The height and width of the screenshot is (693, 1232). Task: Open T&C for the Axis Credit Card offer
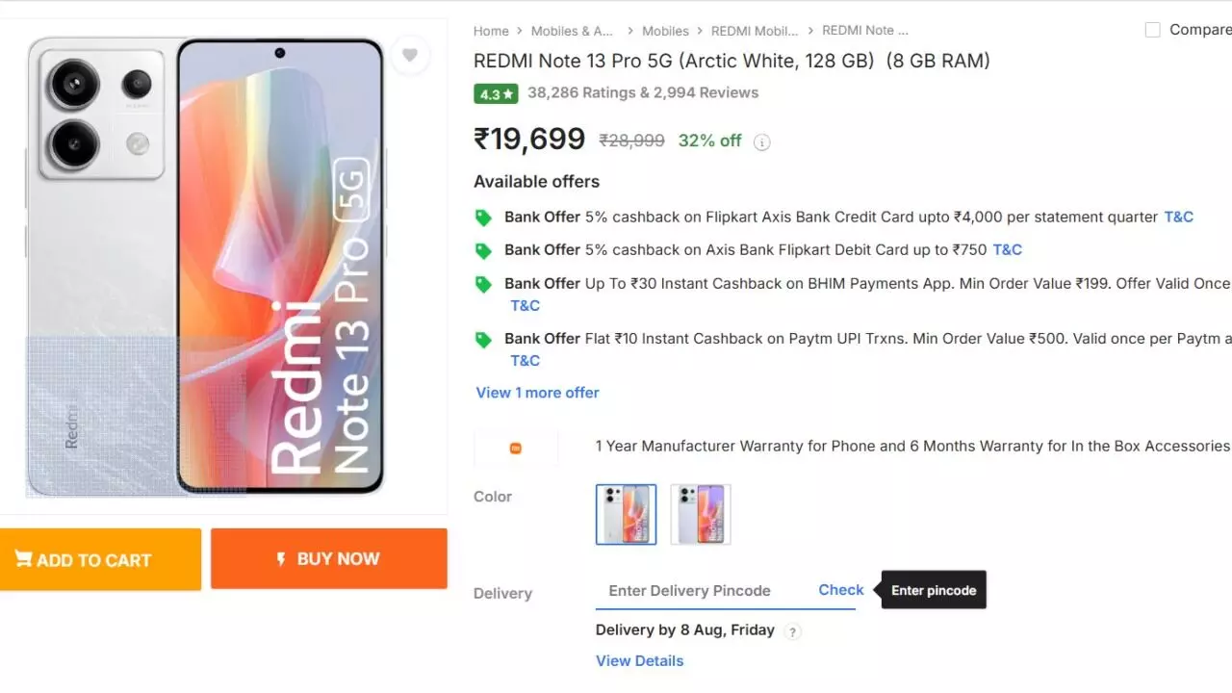tap(1178, 217)
